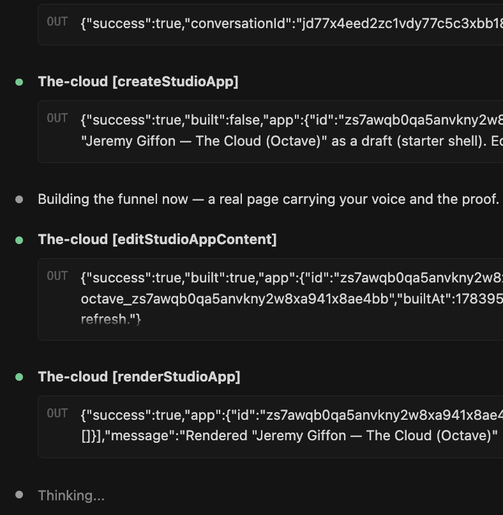Click the 'Rendered "Jeremy Giffon' message line
This screenshot has height=515, width=503.
point(292,436)
